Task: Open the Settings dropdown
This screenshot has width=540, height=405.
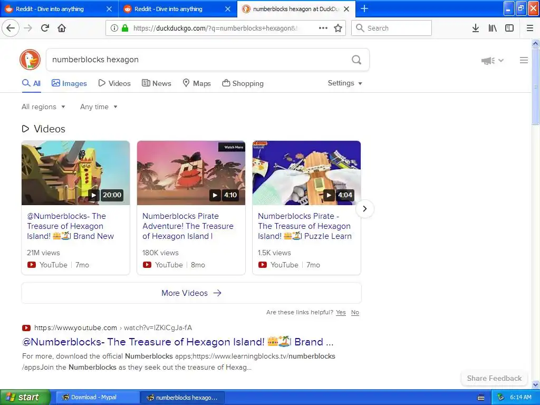Action: [x=345, y=83]
